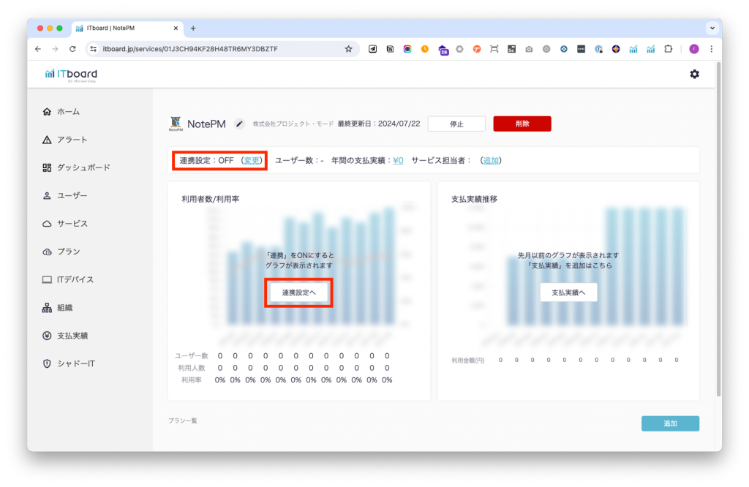This screenshot has height=487, width=749.
Task: Select 支払実績 in sidebar menu
Action: [72, 336]
